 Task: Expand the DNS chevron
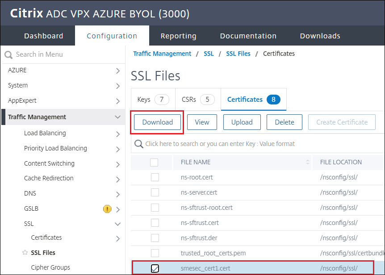point(118,195)
